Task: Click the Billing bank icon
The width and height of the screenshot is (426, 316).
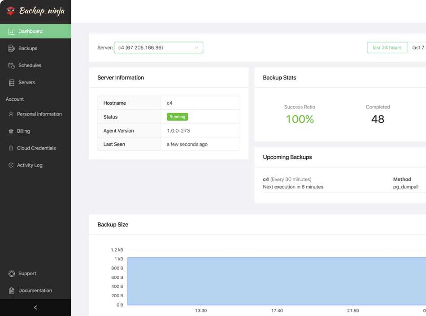Action: click(x=11, y=131)
